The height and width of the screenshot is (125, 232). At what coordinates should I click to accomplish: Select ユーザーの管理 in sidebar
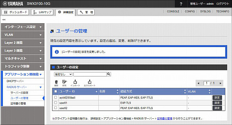(19, 98)
